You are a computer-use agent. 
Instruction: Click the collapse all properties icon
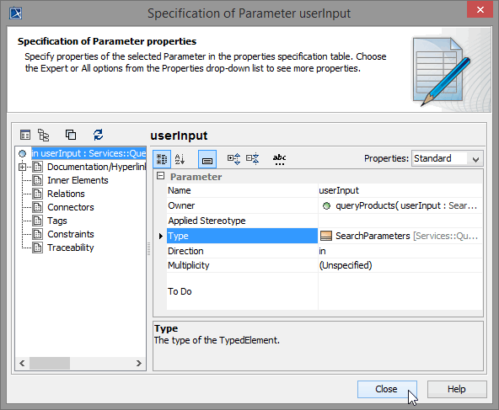point(253,159)
